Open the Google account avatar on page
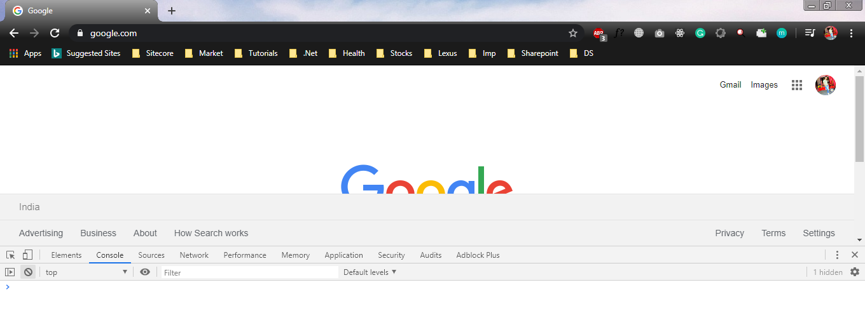This screenshot has height=320, width=865. (826, 85)
